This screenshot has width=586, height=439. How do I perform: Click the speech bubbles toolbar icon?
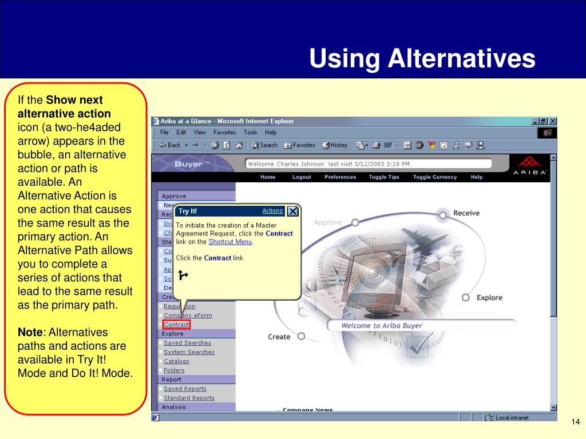(x=468, y=145)
